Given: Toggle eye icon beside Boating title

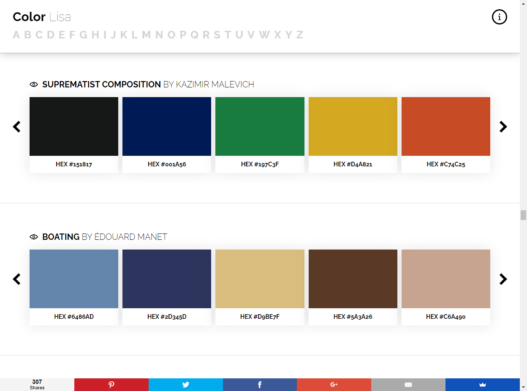Looking at the screenshot, I should click(x=34, y=237).
